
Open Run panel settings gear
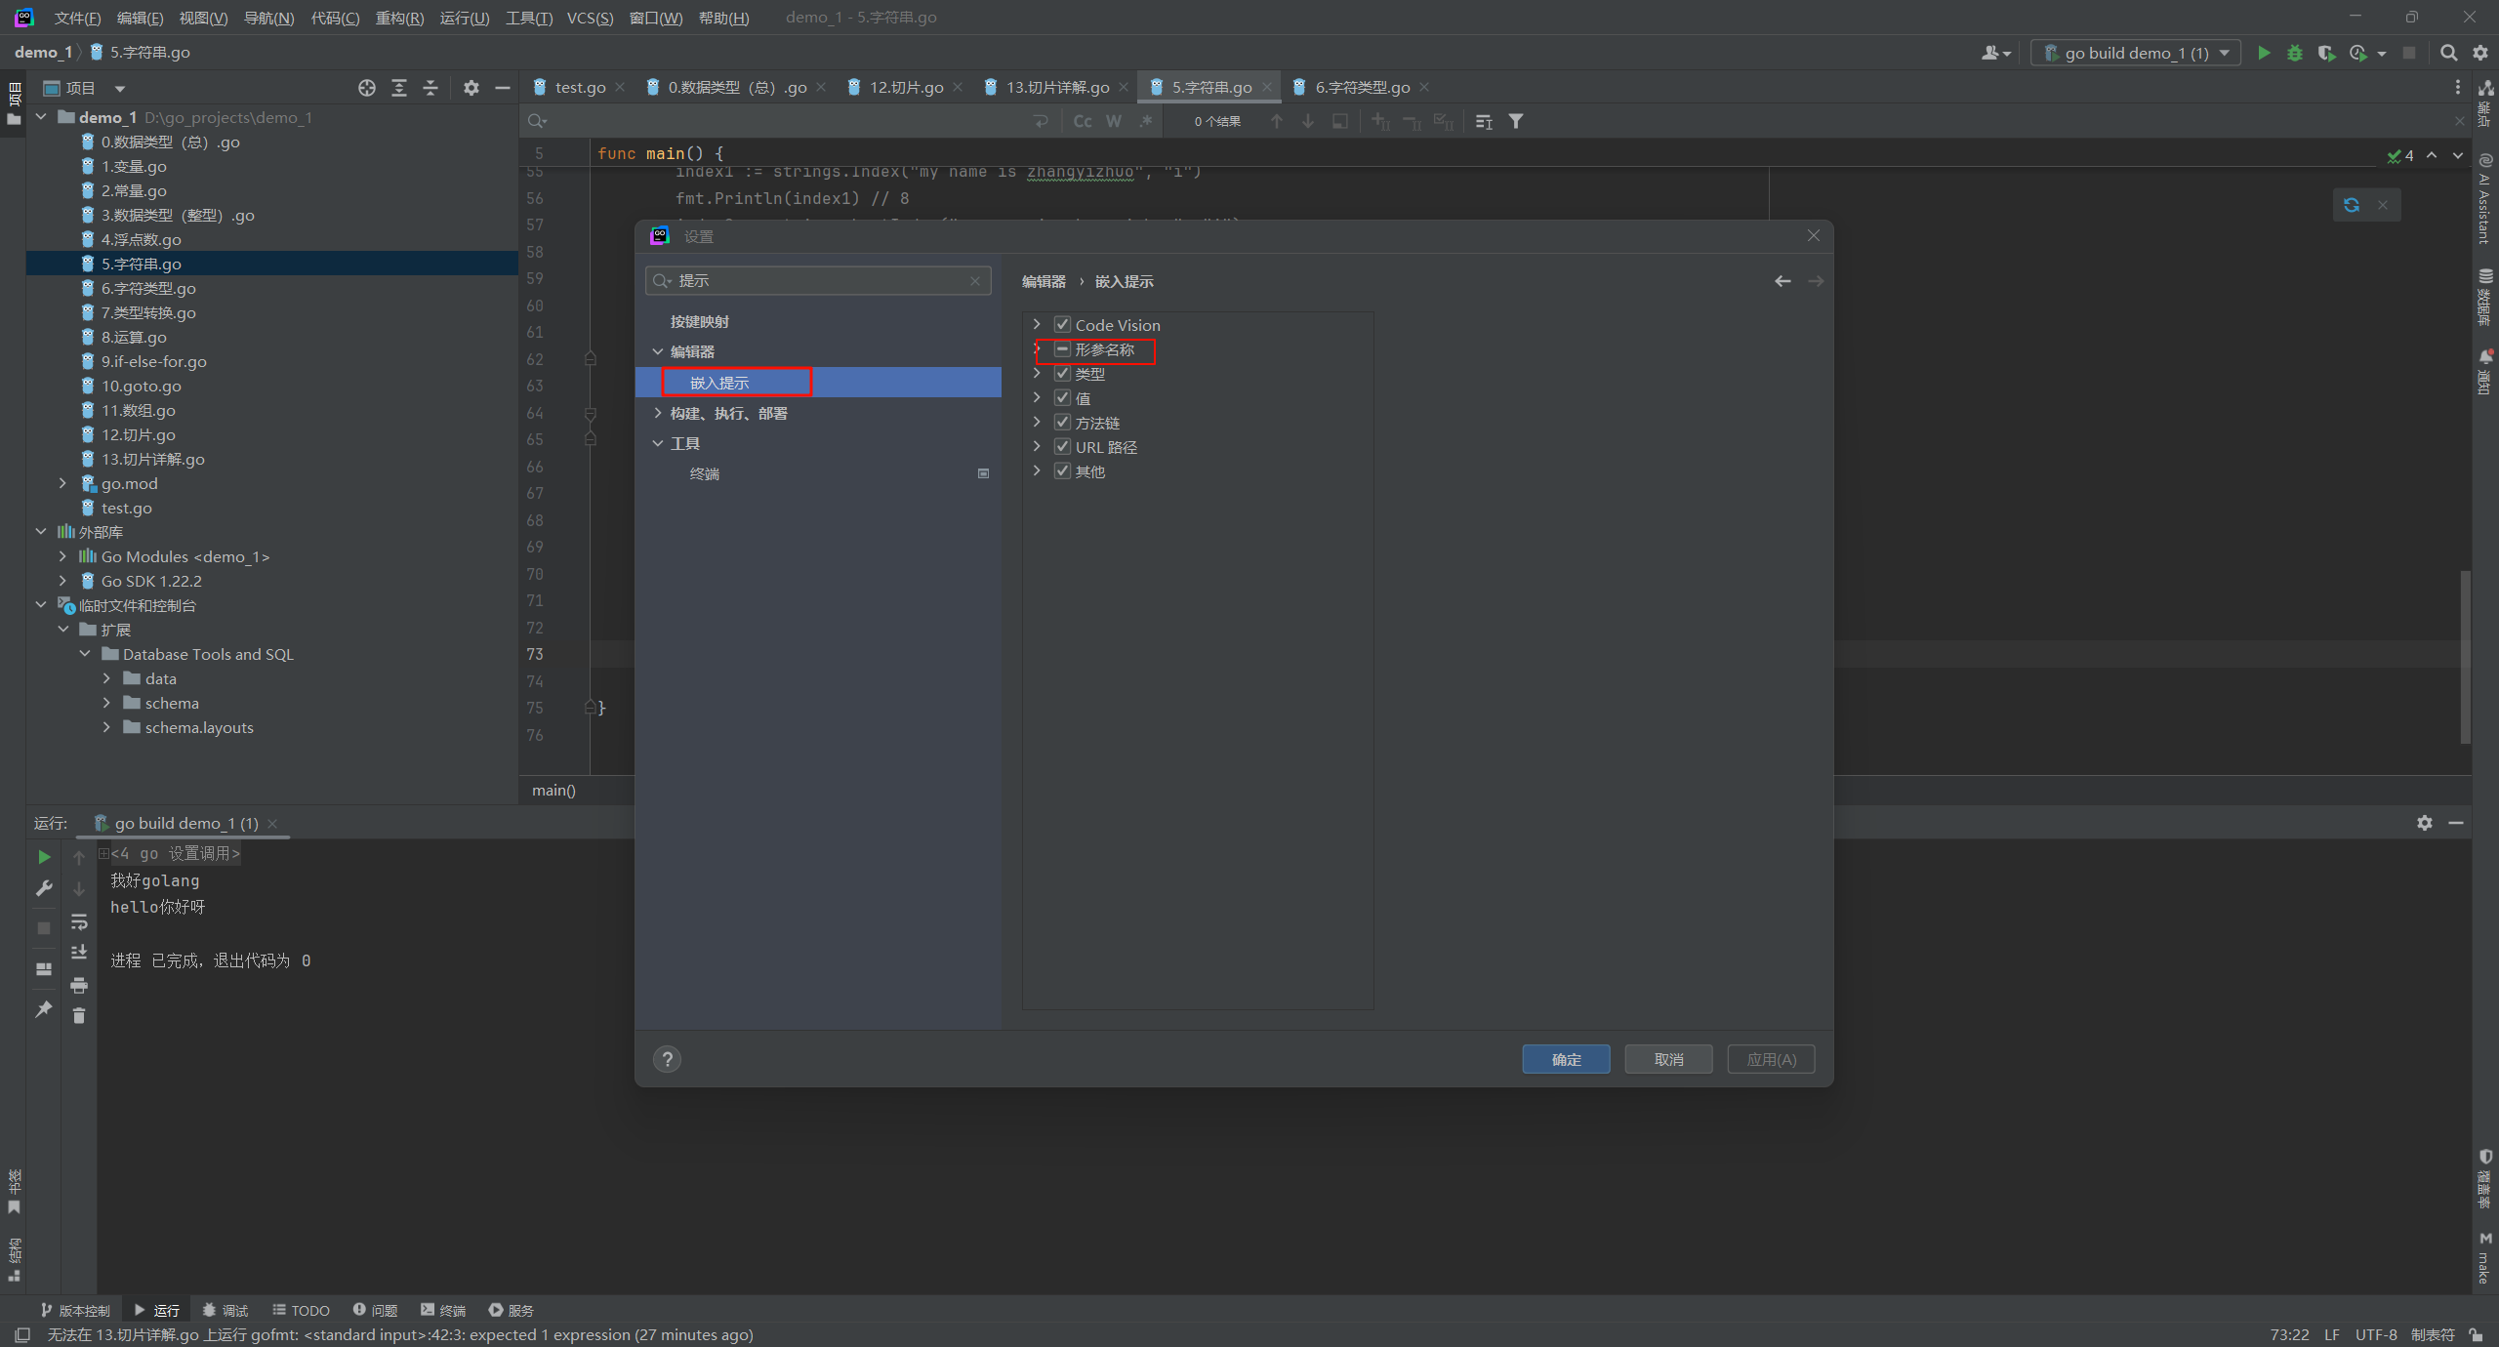tap(2425, 823)
